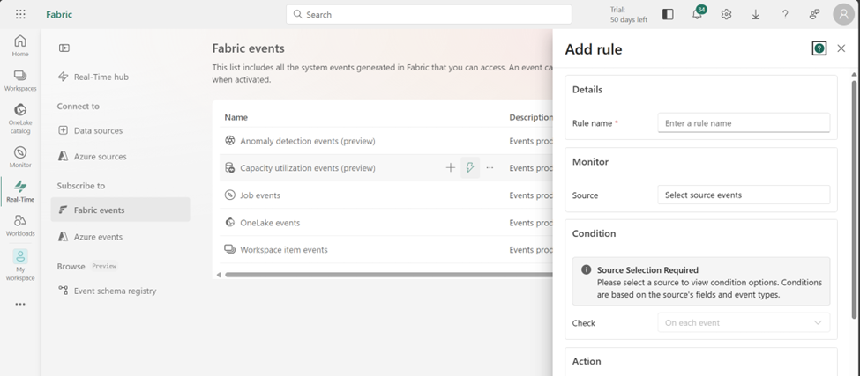Click the Fabric logo text
This screenshot has height=376, width=860.
point(59,14)
